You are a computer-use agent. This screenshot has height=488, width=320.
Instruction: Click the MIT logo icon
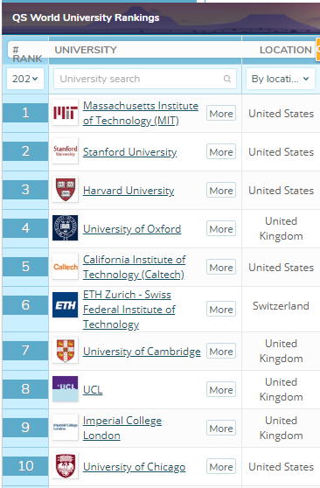coord(65,113)
